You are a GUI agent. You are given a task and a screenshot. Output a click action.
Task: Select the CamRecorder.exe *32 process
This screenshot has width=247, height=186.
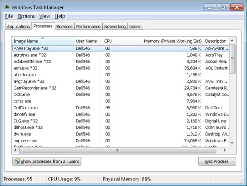(x=121, y=88)
